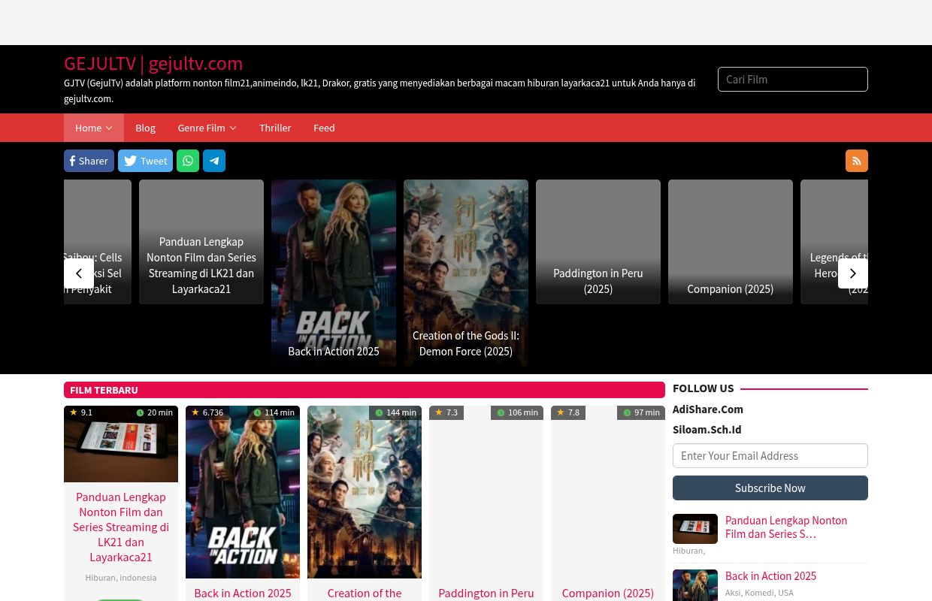The width and height of the screenshot is (932, 601).
Task: Open sidebar Back in Action 2025 link
Action: (770, 575)
